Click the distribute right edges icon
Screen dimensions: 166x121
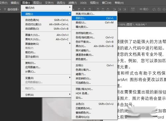coord(124,9)
